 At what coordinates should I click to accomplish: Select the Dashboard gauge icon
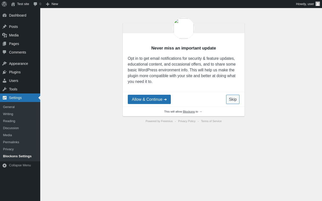(x=5, y=15)
